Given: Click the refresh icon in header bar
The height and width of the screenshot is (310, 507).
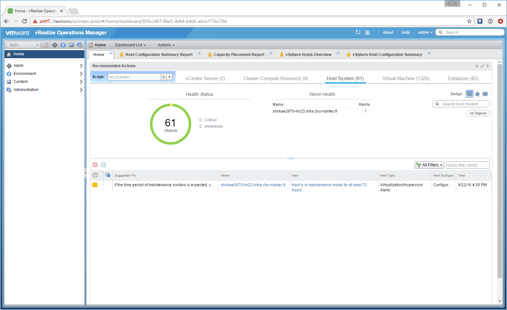Looking at the screenshot, I should [358, 32].
